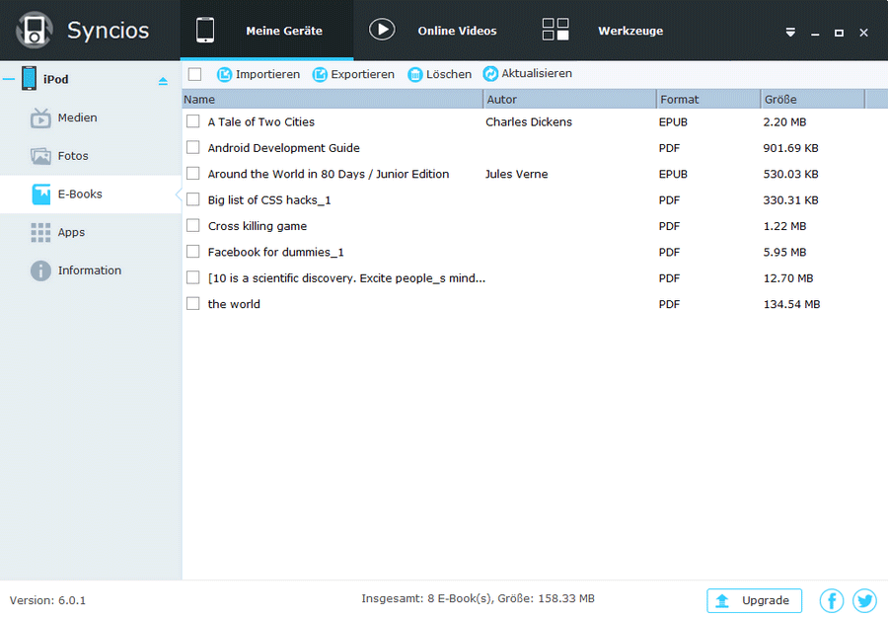
Task: Select the title Facebook for dummies_1
Action: [276, 252]
